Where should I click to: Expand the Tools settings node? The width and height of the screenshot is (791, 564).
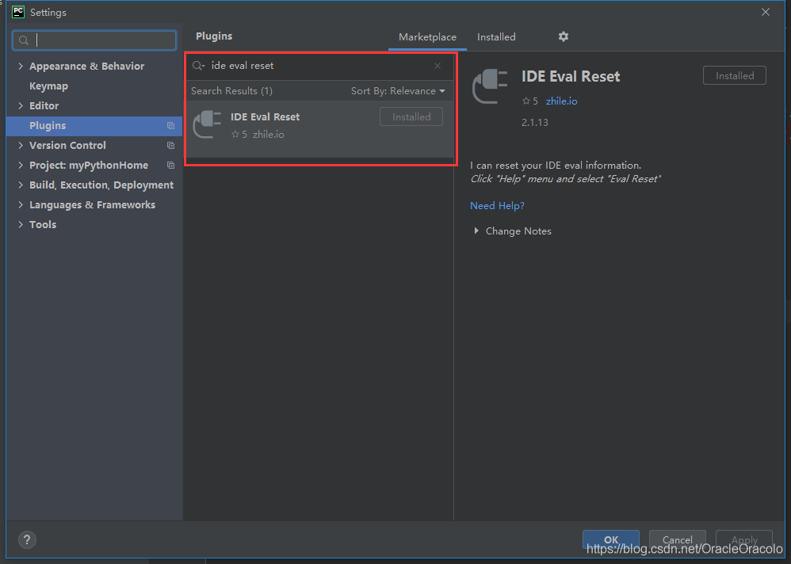(21, 224)
